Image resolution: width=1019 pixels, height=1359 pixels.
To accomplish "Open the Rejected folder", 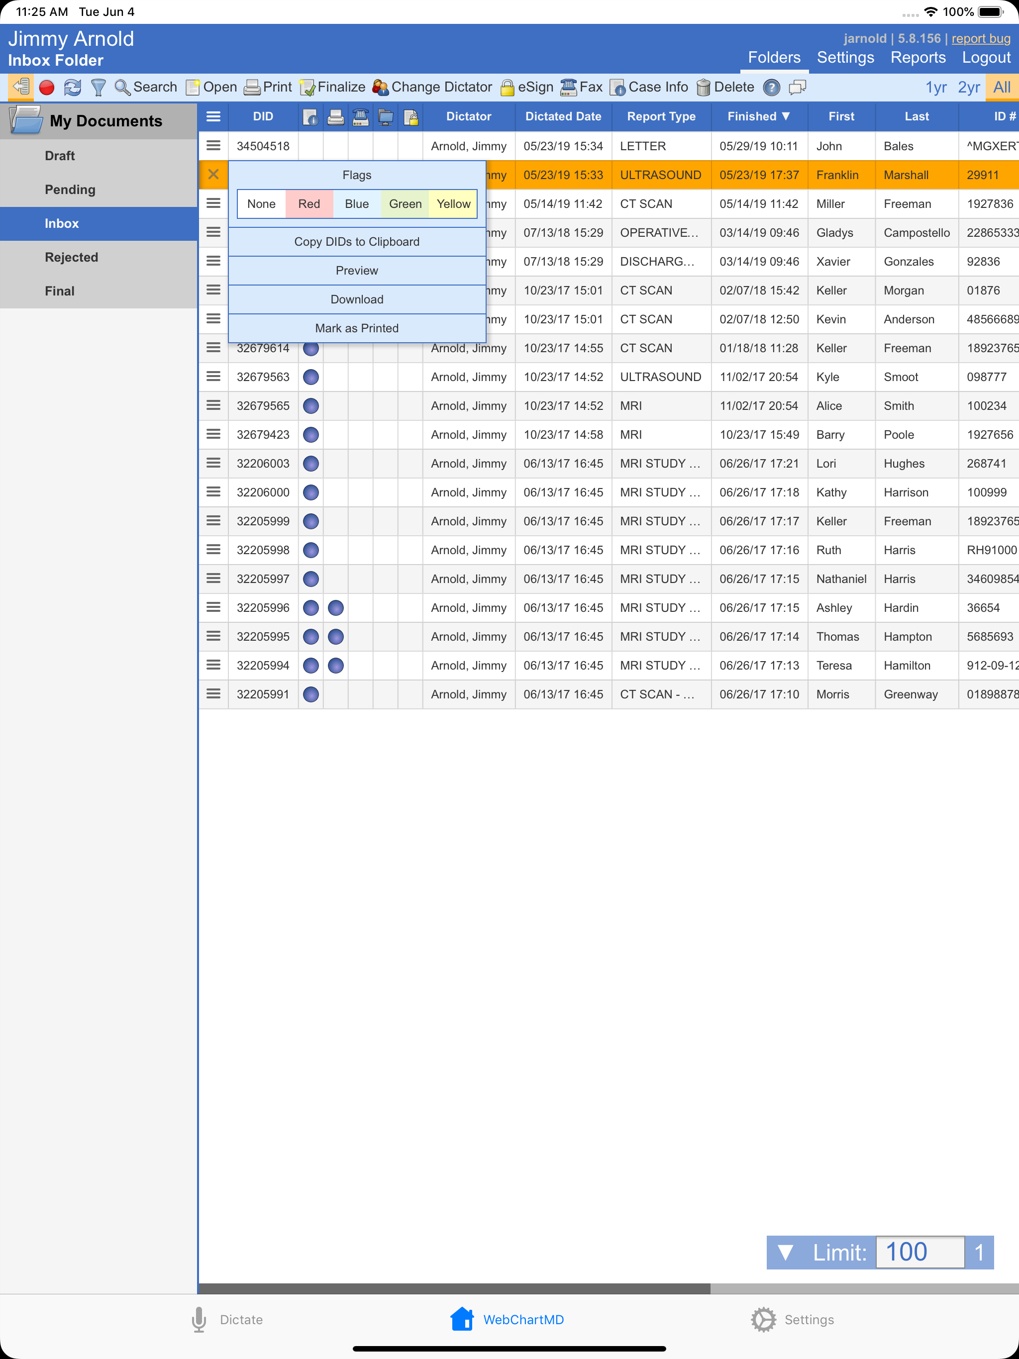I will (99, 257).
